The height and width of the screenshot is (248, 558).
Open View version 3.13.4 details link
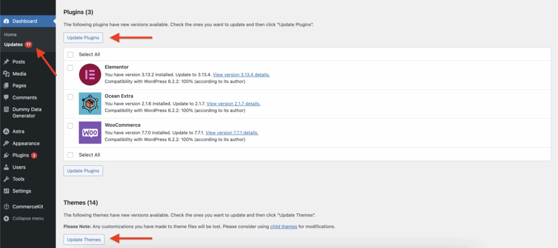point(241,75)
